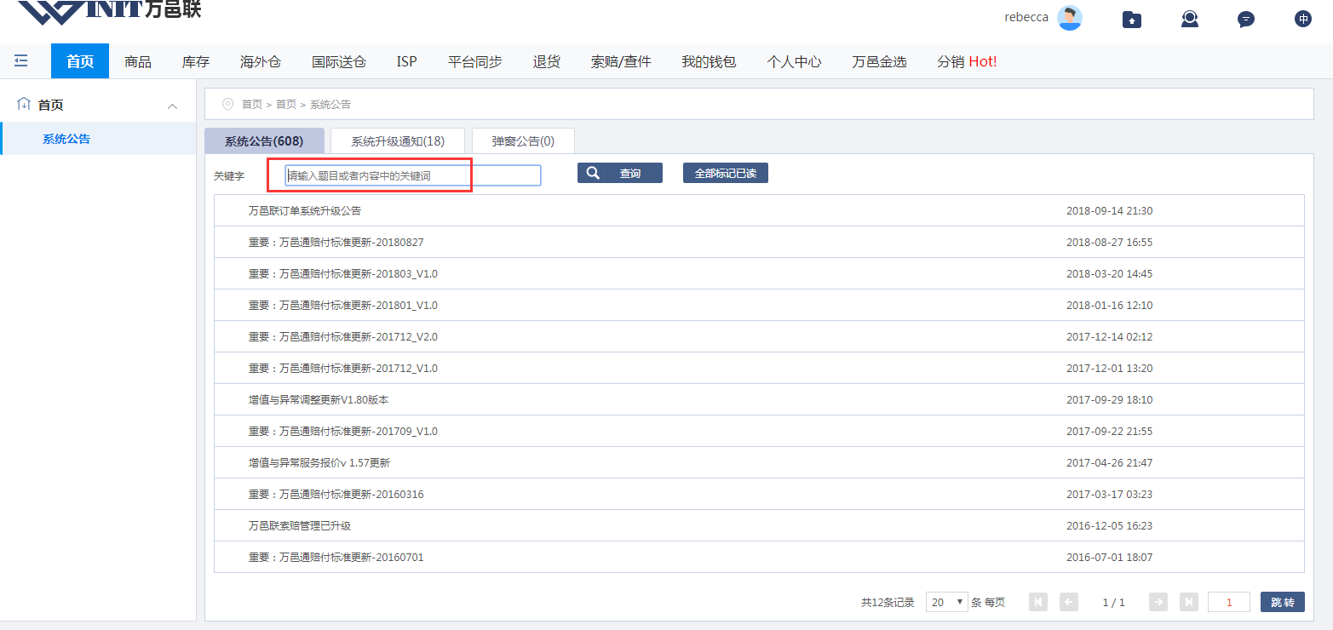Click the sidebar 首页 home icon
Screen dimensions: 1333x630
coord(24,104)
